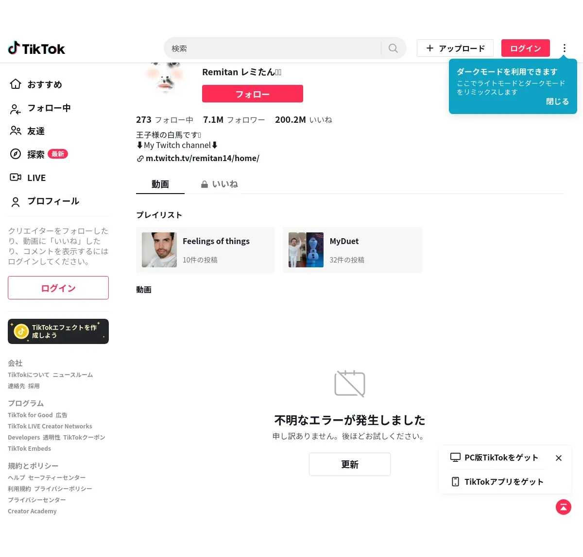
Task: Switch to the いいね tab
Action: (x=219, y=184)
